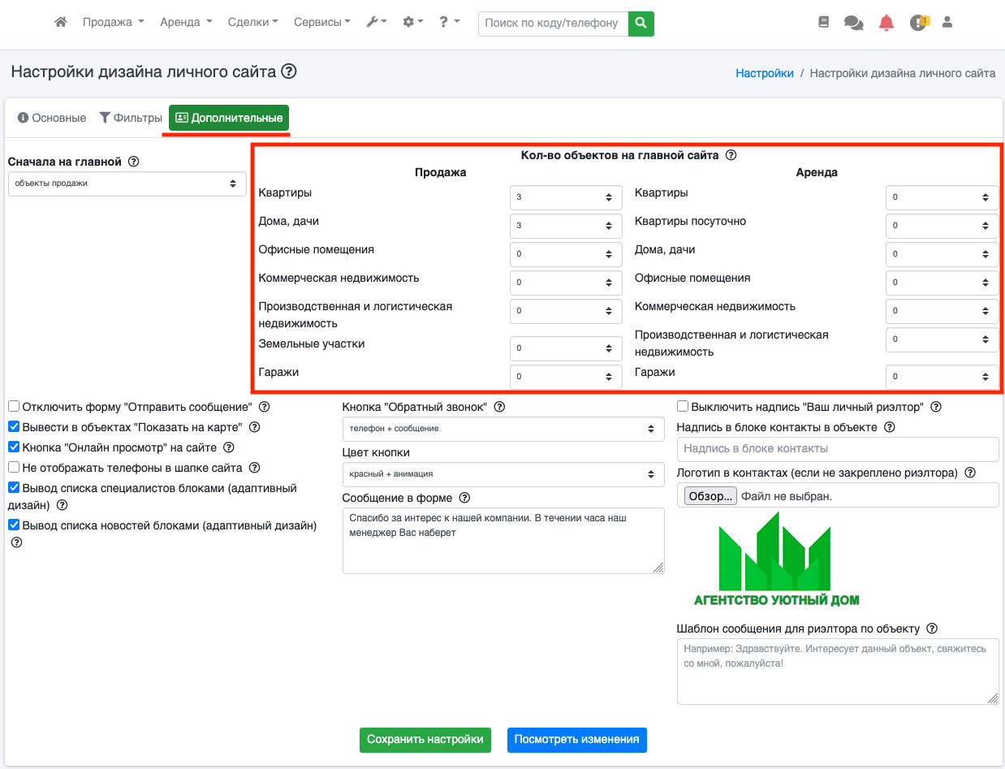The height and width of the screenshot is (769, 1005).
Task: Click help icon next to page title
Action: tap(289, 72)
